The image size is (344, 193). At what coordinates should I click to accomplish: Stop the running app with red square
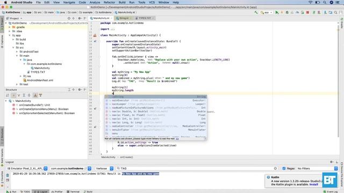click(x=307, y=12)
